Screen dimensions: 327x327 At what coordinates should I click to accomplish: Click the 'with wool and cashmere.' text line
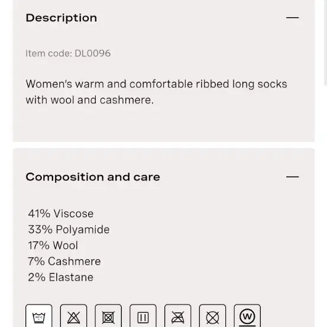pyautogui.click(x=90, y=100)
